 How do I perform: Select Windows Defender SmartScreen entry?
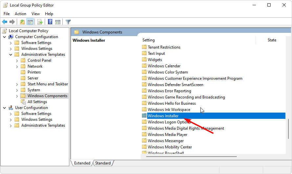coord(175,85)
